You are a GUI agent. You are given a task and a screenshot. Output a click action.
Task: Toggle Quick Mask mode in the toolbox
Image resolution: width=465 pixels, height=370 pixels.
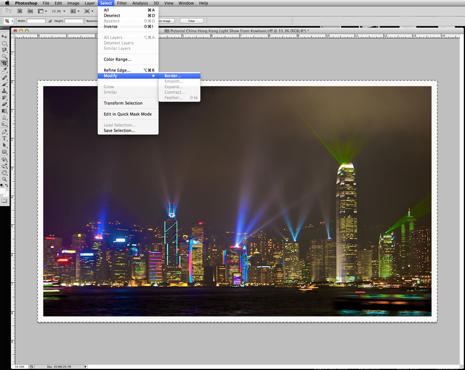pyautogui.click(x=5, y=200)
